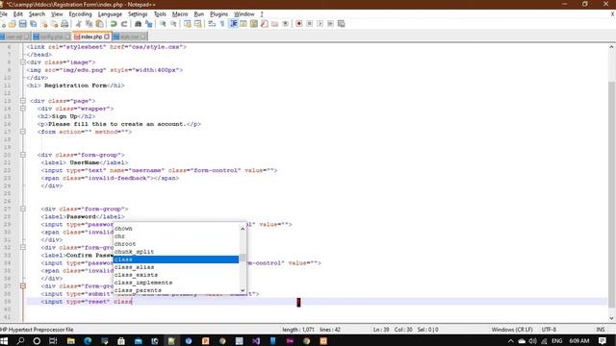
Task: Collapse the form fold marker at line 17
Action: 23,132
